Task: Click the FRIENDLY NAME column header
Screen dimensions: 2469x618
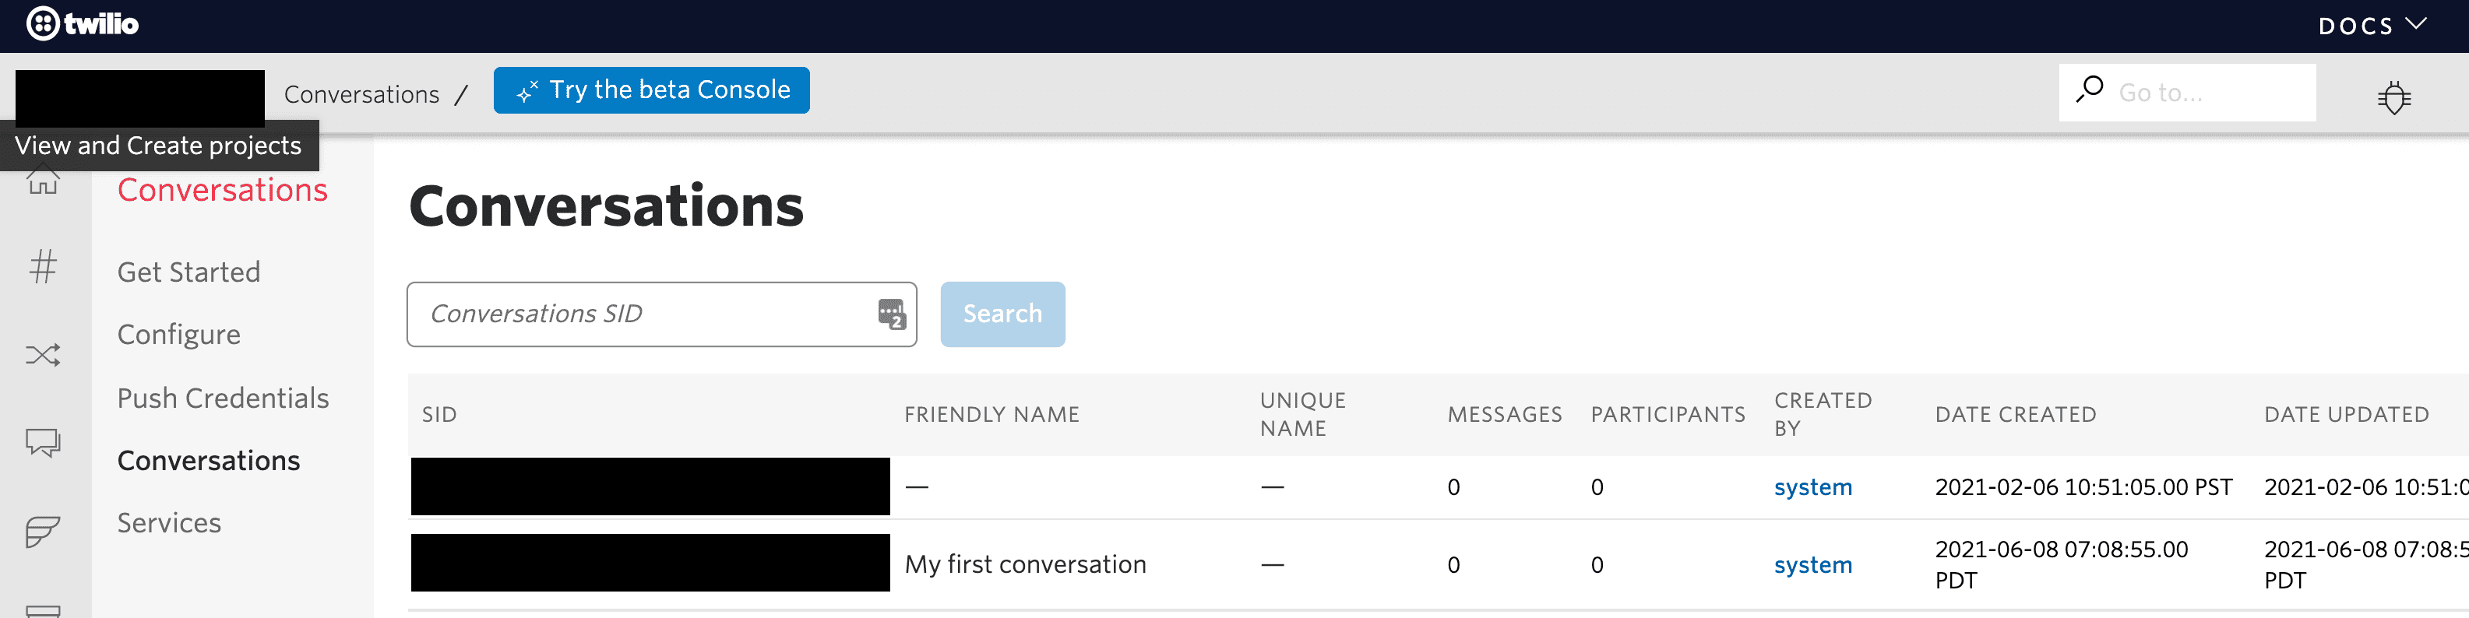Action: (x=991, y=415)
